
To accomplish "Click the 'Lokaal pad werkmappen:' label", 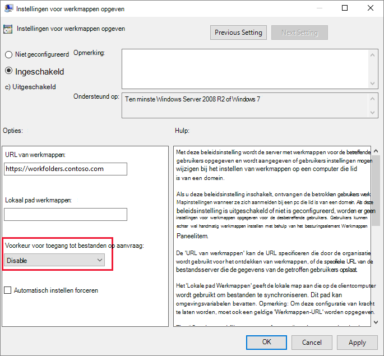I will [38, 200].
